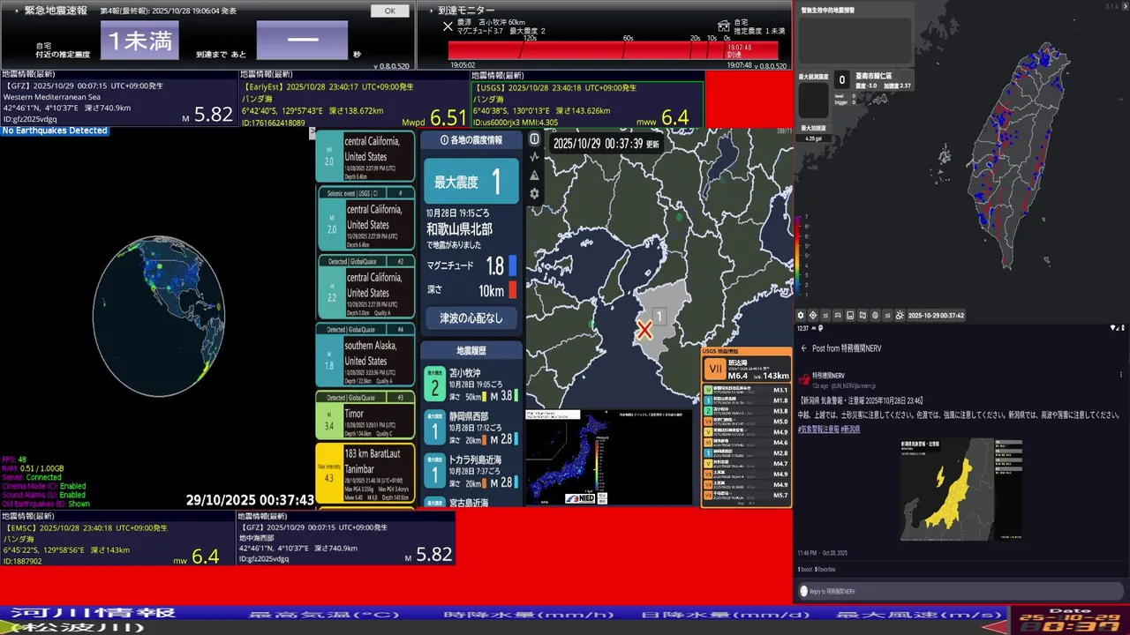The width and height of the screenshot is (1130, 635).
Task: Select the M 2.2 central California quake card
Action: coord(365,286)
